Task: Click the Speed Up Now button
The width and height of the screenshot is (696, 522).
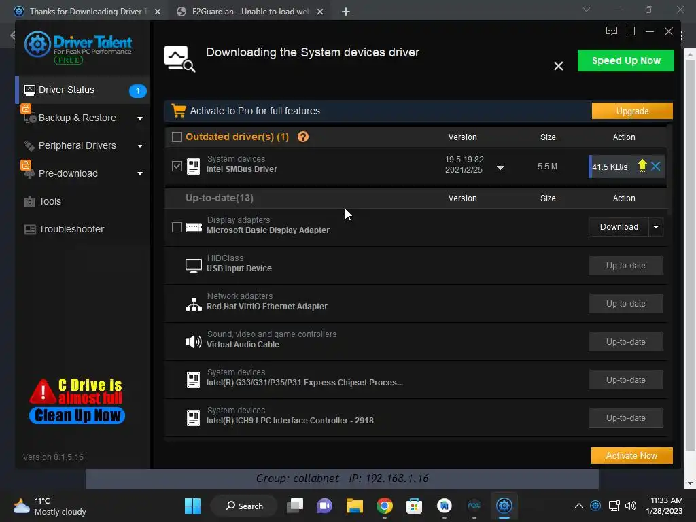Action: pyautogui.click(x=625, y=60)
